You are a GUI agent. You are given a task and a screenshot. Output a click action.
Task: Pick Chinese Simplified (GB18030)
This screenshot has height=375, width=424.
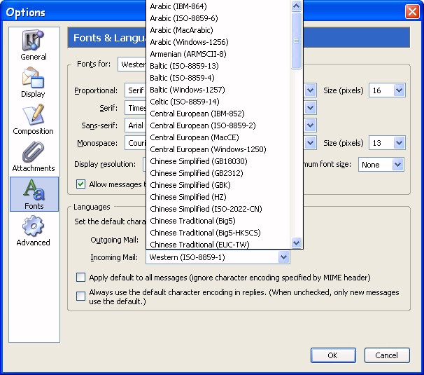pos(218,161)
